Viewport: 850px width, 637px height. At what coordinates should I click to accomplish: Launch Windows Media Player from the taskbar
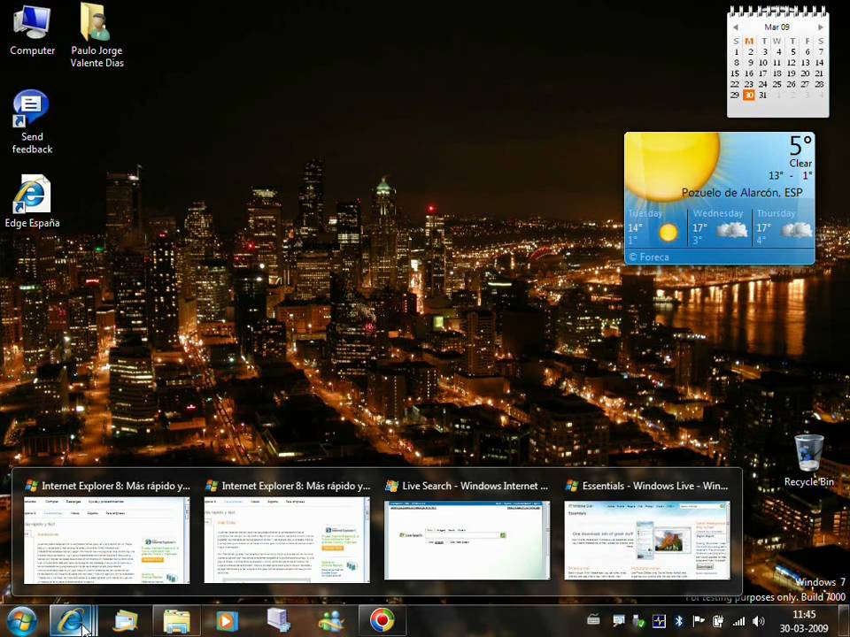pyautogui.click(x=226, y=622)
